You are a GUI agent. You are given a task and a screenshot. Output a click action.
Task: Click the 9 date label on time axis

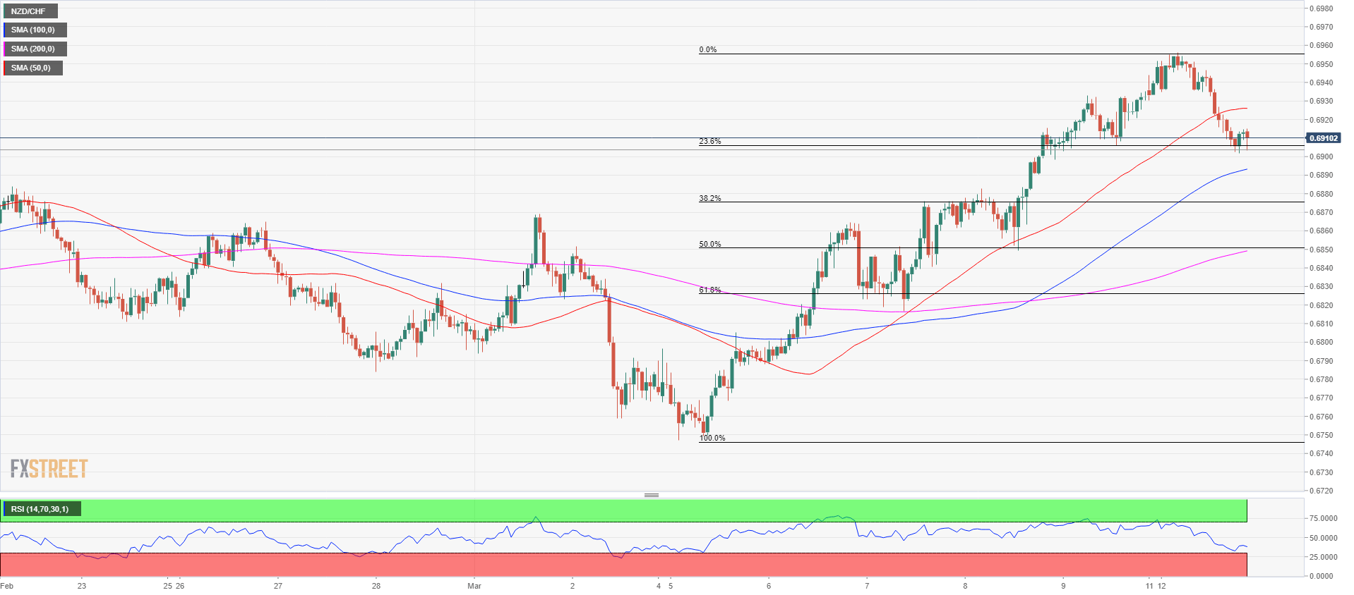coord(1063,586)
